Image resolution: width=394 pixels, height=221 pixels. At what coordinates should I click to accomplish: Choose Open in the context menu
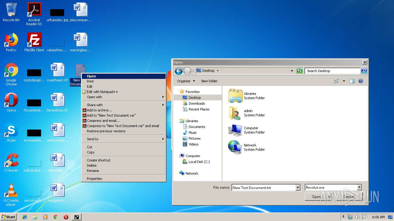[x=124, y=76]
